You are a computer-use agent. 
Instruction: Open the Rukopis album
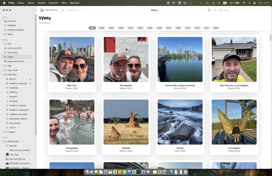tap(13, 97)
